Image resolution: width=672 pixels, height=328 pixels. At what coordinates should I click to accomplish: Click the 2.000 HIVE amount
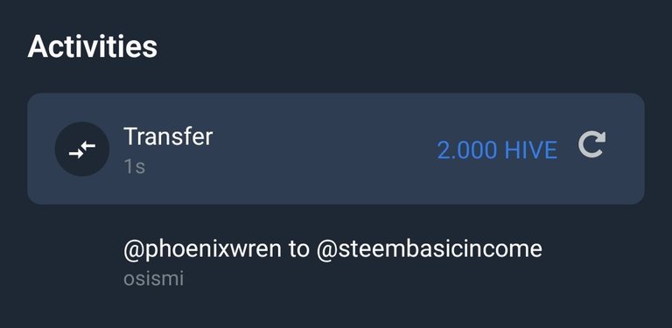click(x=497, y=150)
